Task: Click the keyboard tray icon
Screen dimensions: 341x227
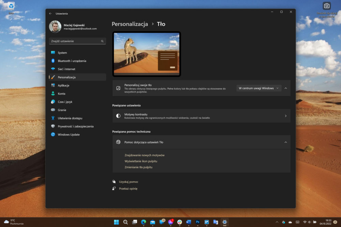Action: pos(297,222)
